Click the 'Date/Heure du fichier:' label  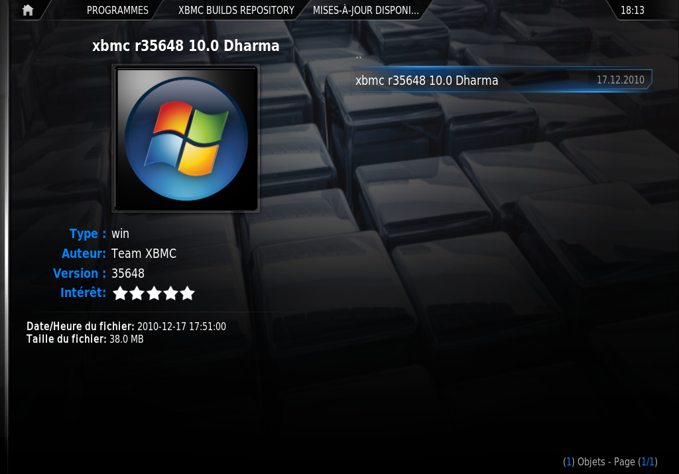[80, 326]
